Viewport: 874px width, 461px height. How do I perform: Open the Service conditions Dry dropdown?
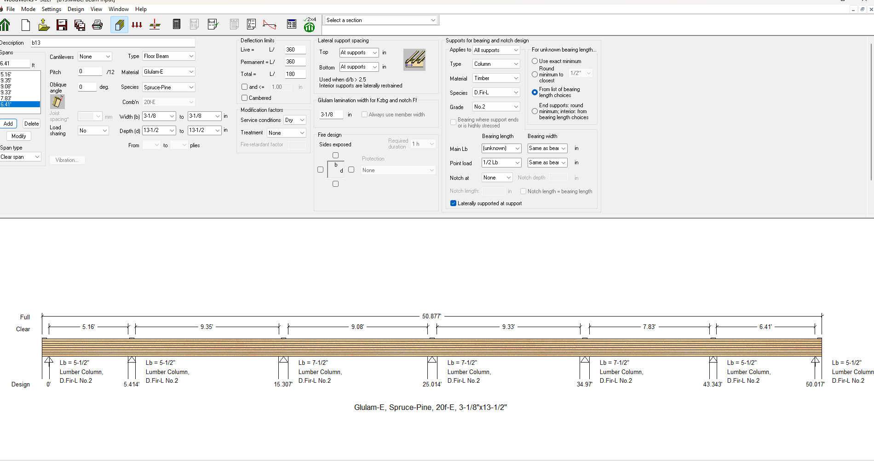click(294, 120)
